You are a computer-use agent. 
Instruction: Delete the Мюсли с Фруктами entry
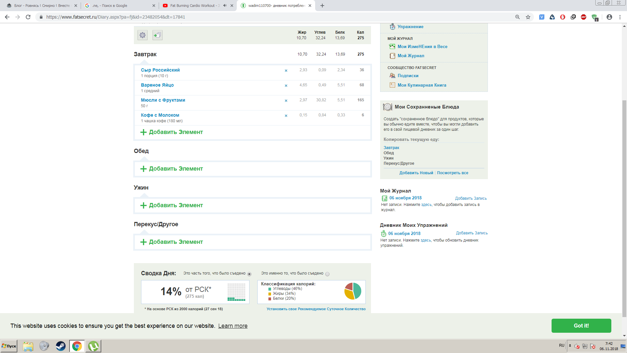(x=286, y=101)
